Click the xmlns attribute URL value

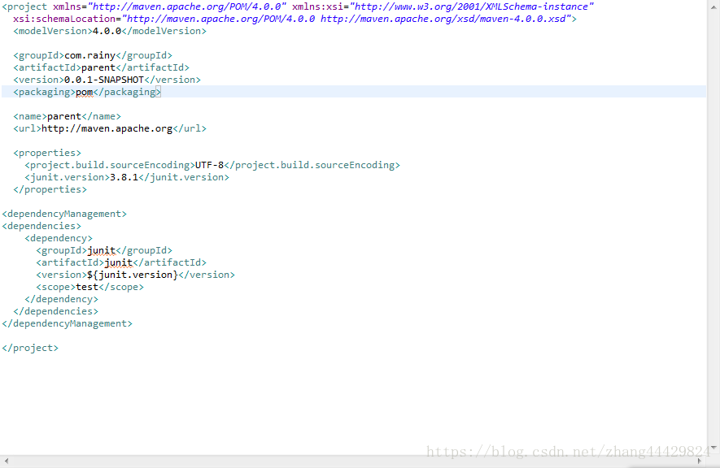pos(187,6)
